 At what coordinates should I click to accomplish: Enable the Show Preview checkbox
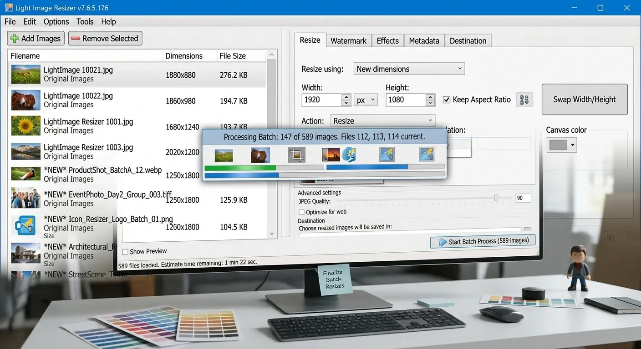(x=125, y=251)
